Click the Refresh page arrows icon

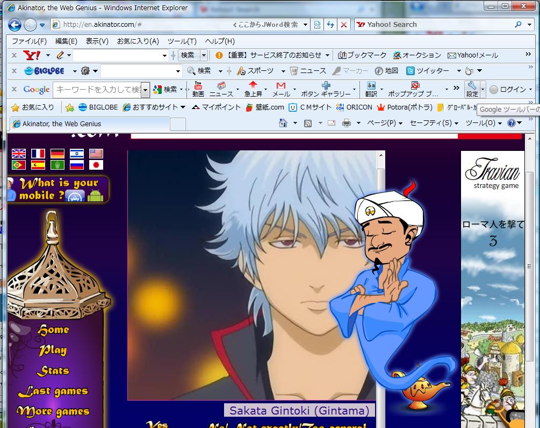(x=330, y=25)
